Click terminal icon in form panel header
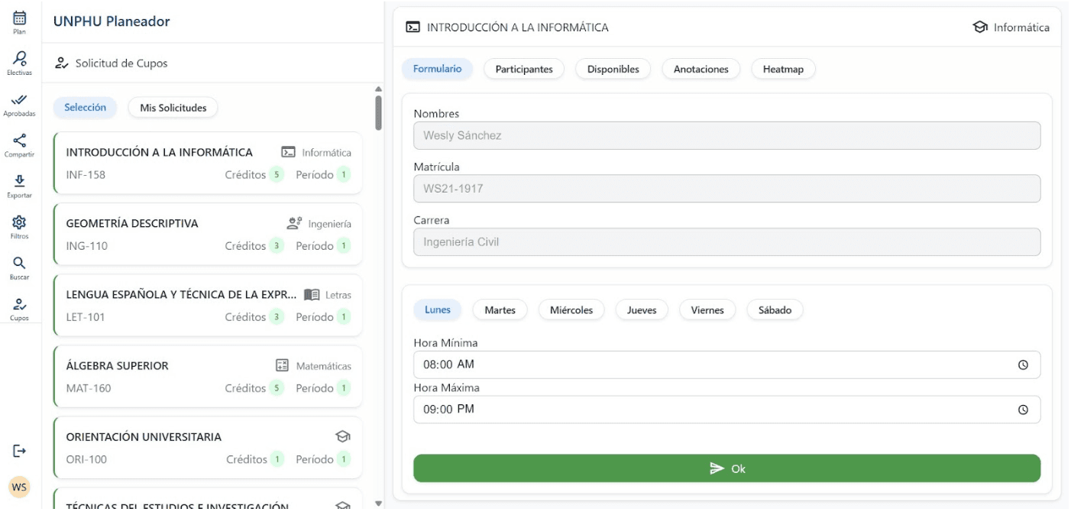The width and height of the screenshot is (1071, 512). (413, 27)
